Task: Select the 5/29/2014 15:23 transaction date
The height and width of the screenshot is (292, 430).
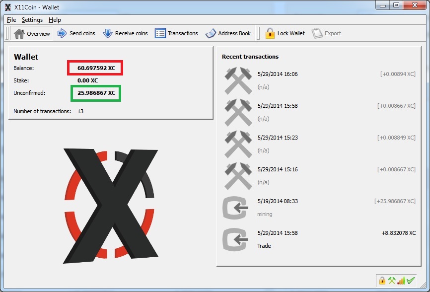Action: coord(278,138)
